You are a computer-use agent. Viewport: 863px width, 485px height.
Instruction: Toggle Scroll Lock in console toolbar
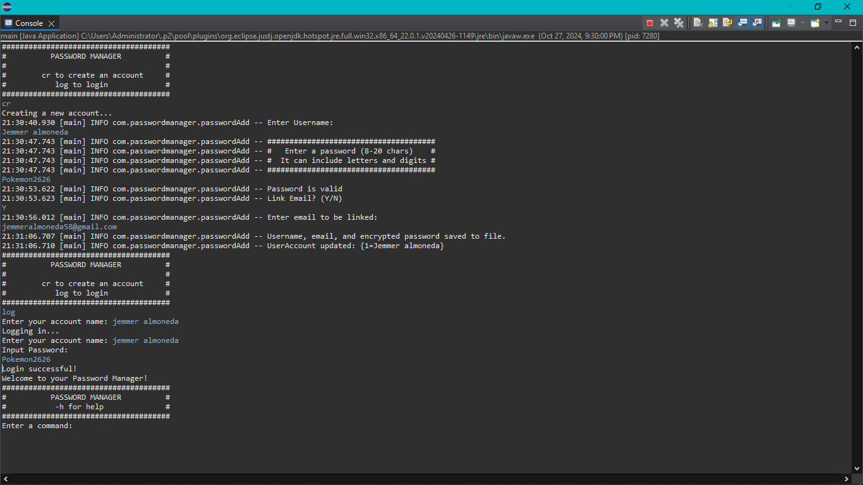(713, 23)
